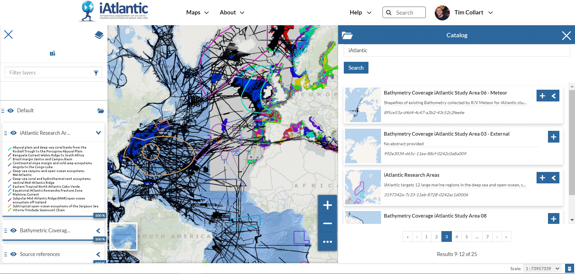
Task: Open the layers stack icon
Action: 99,35
